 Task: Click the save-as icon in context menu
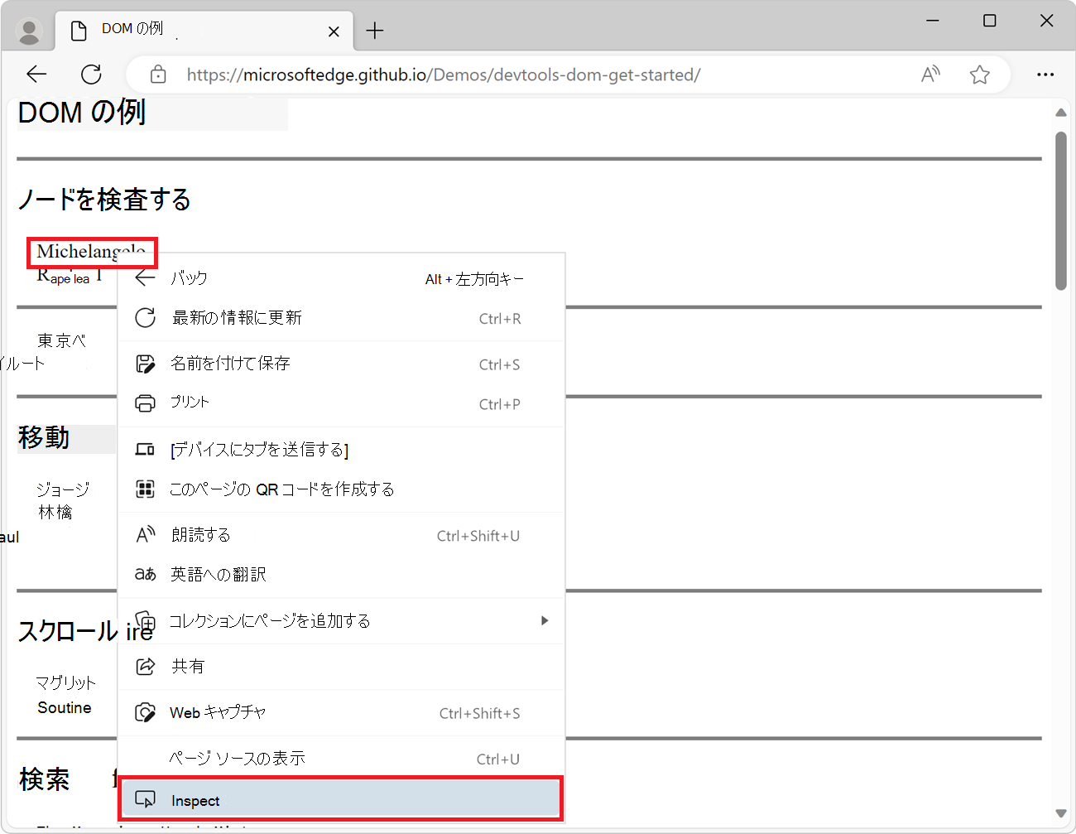coord(146,364)
